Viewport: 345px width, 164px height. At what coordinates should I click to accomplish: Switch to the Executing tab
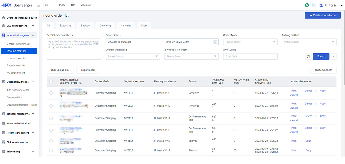(x=65, y=26)
